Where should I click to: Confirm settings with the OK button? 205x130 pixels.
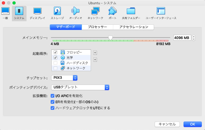[193, 124]
